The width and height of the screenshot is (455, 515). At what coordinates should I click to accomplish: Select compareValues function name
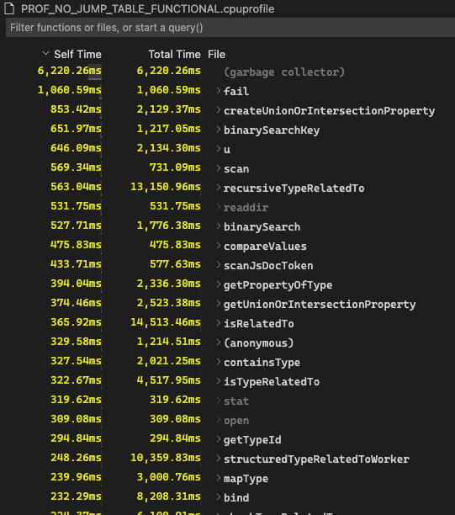click(265, 247)
